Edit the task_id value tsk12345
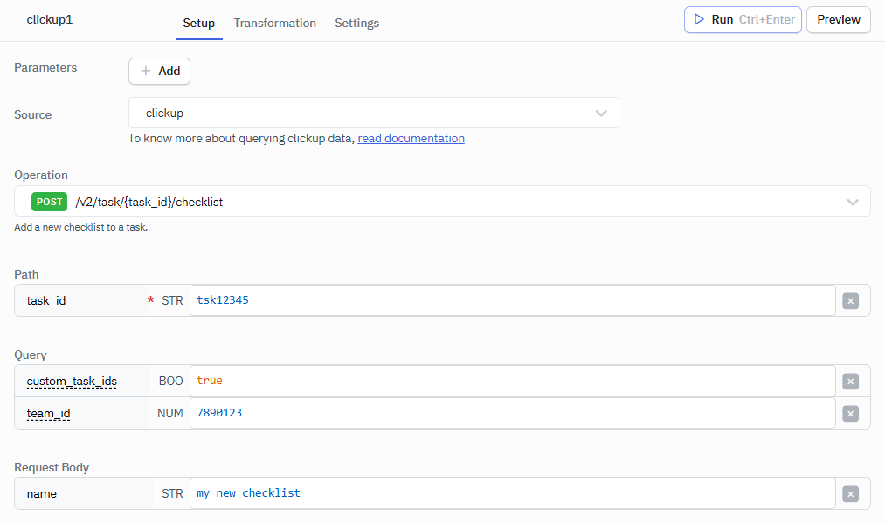Viewport: 885px width, 523px height. pyautogui.click(x=513, y=300)
